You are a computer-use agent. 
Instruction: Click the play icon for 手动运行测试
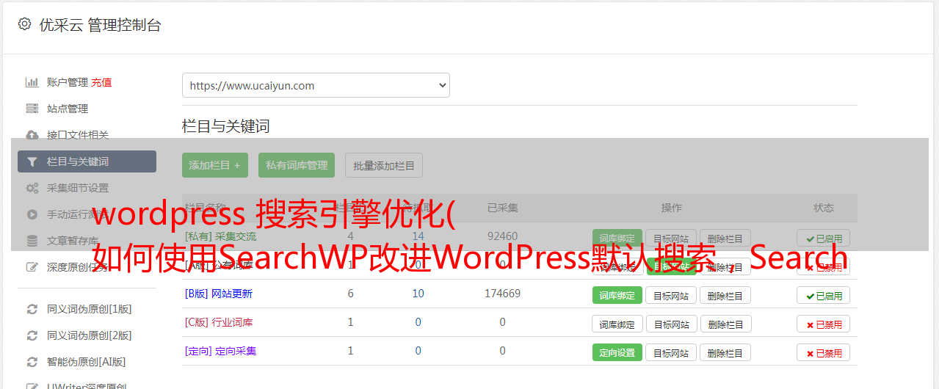tap(32, 214)
